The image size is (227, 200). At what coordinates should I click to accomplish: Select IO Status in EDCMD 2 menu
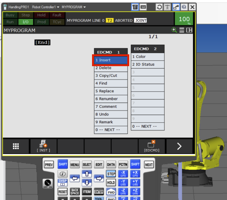(x=148, y=64)
